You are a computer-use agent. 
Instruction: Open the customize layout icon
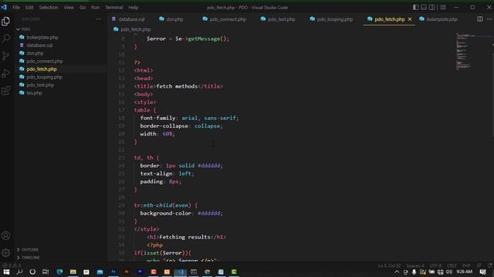click(x=443, y=7)
